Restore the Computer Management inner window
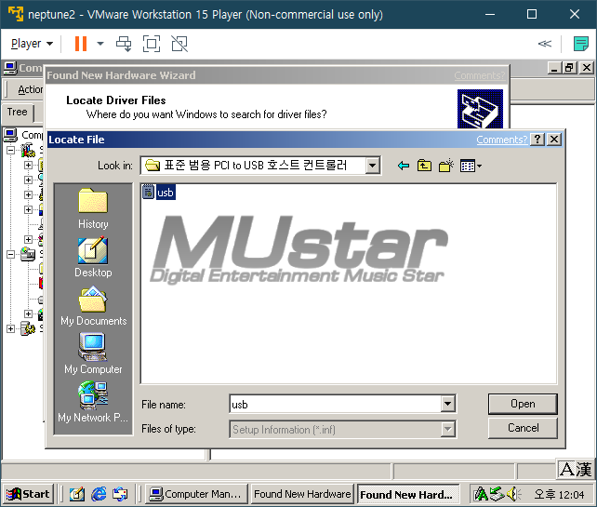597x507 pixels. point(570,68)
